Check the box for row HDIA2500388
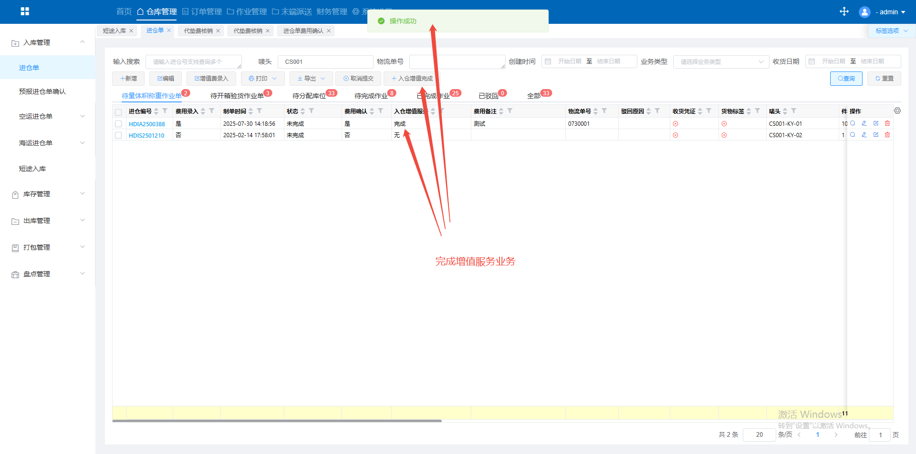 point(118,124)
